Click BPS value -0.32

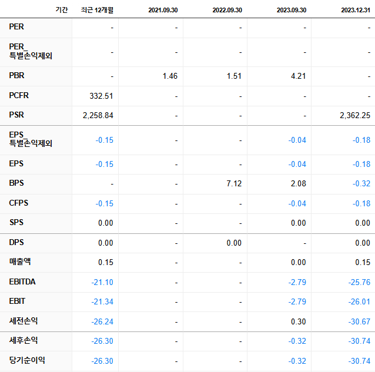pyautogui.click(x=361, y=183)
